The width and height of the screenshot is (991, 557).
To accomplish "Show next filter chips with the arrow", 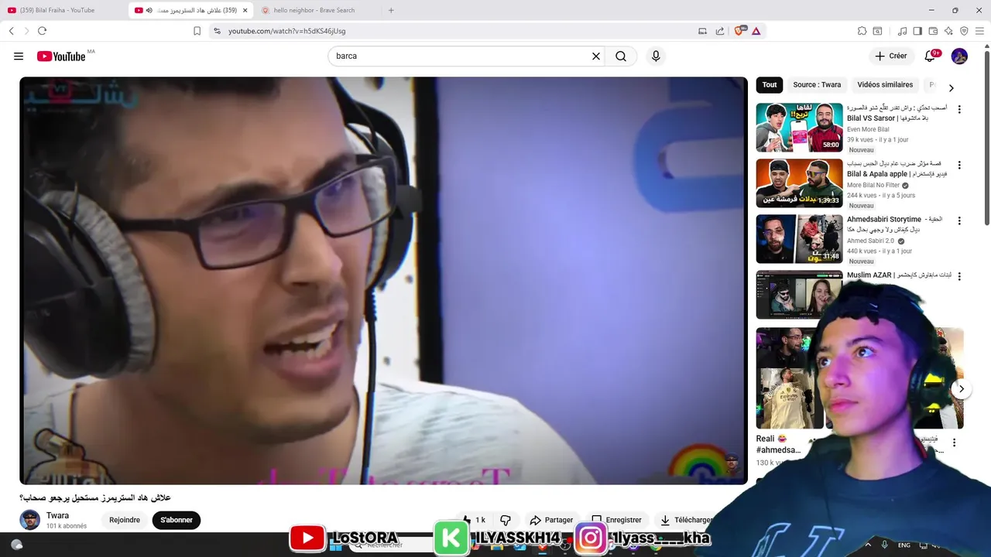I will (x=951, y=88).
